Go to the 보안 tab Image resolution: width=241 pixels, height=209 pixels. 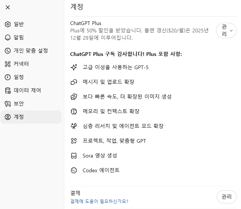(19, 104)
